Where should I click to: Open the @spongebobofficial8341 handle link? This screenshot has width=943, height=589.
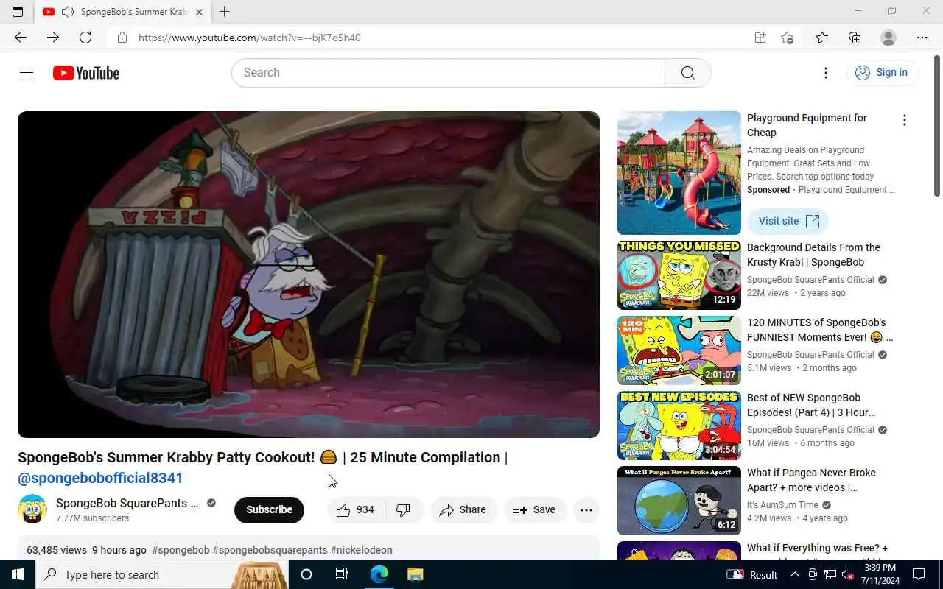click(x=100, y=478)
